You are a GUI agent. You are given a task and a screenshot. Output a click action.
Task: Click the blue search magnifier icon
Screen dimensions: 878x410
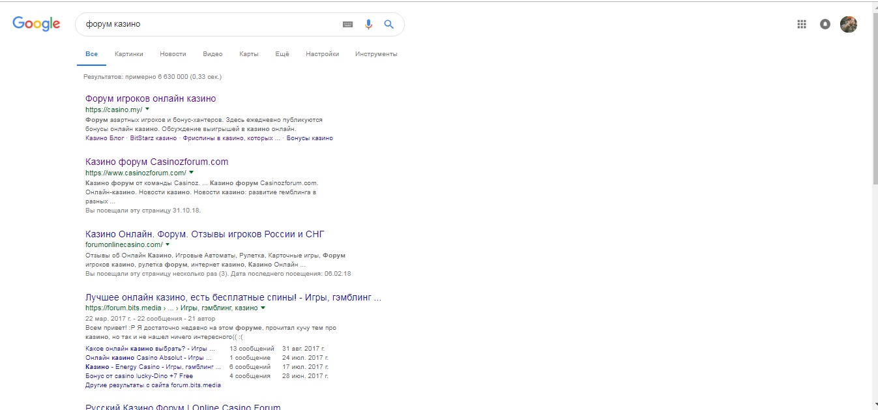click(x=389, y=24)
